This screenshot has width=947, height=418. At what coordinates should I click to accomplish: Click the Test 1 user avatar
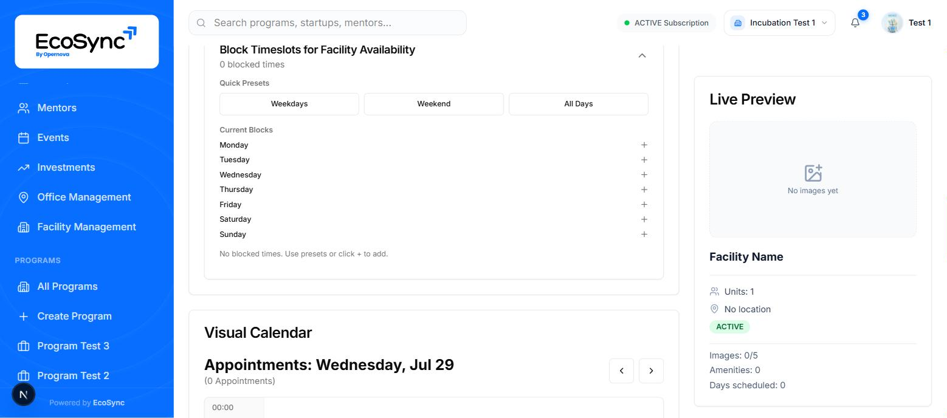tap(892, 23)
